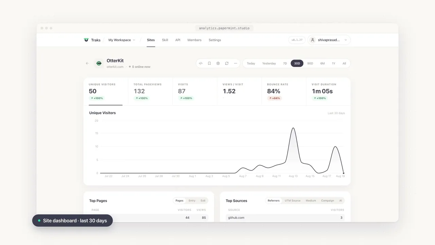This screenshot has width=435, height=245.
Task: Select the Unique Visitors metric card
Action: [x=106, y=92]
